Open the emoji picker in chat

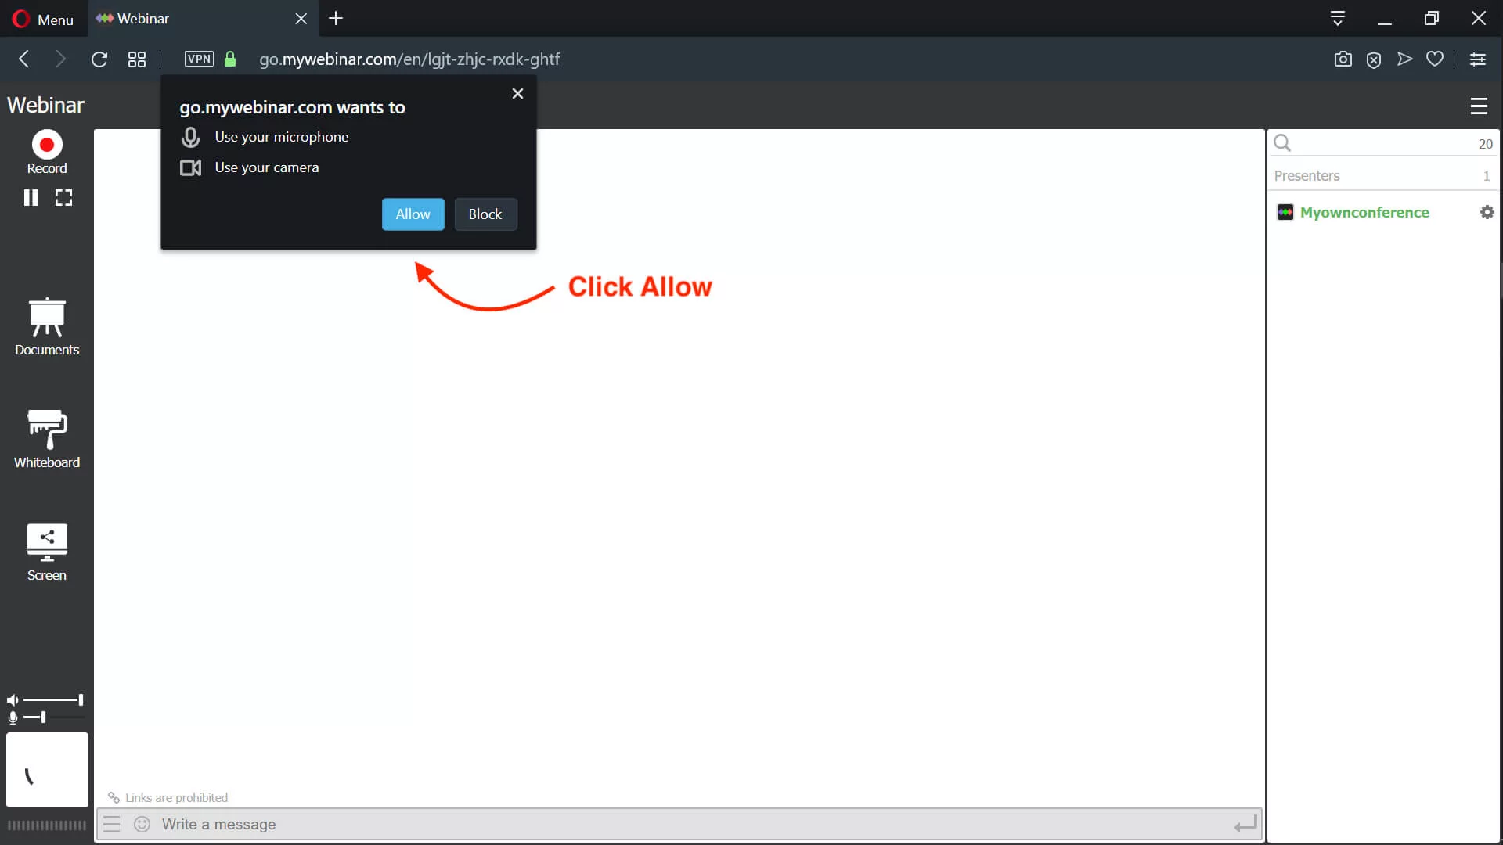pyautogui.click(x=141, y=824)
